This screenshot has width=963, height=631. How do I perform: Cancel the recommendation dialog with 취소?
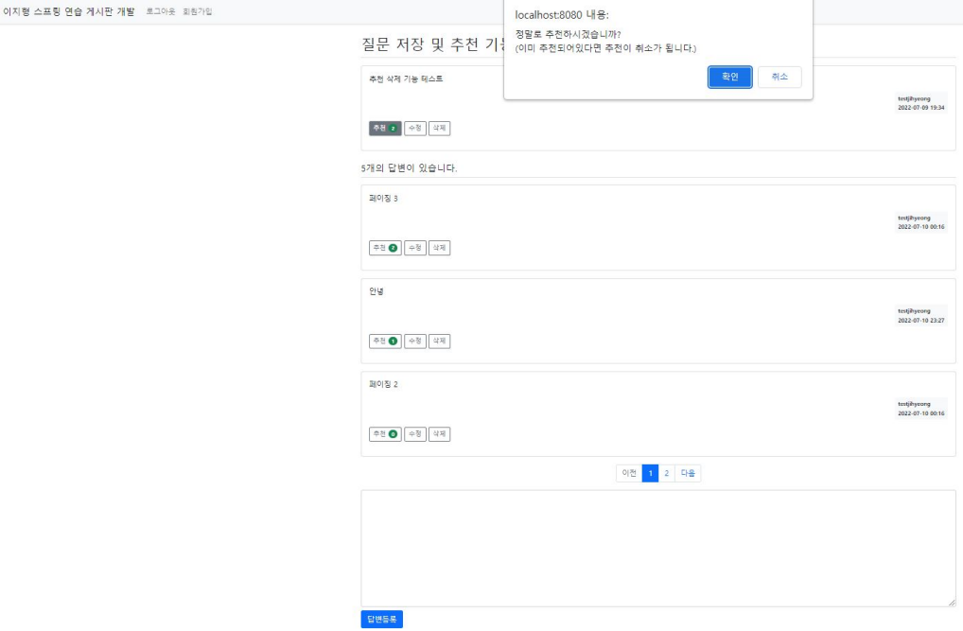tap(779, 77)
